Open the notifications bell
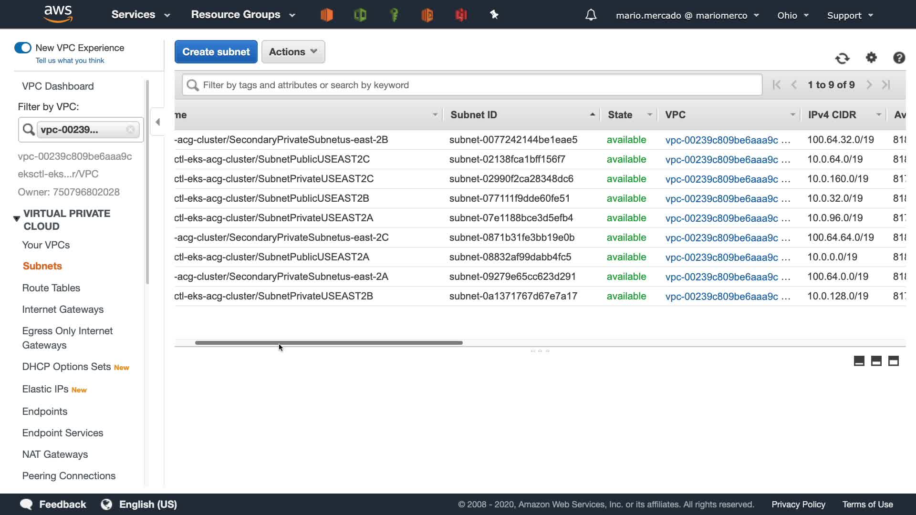The height and width of the screenshot is (515, 916). point(591,15)
